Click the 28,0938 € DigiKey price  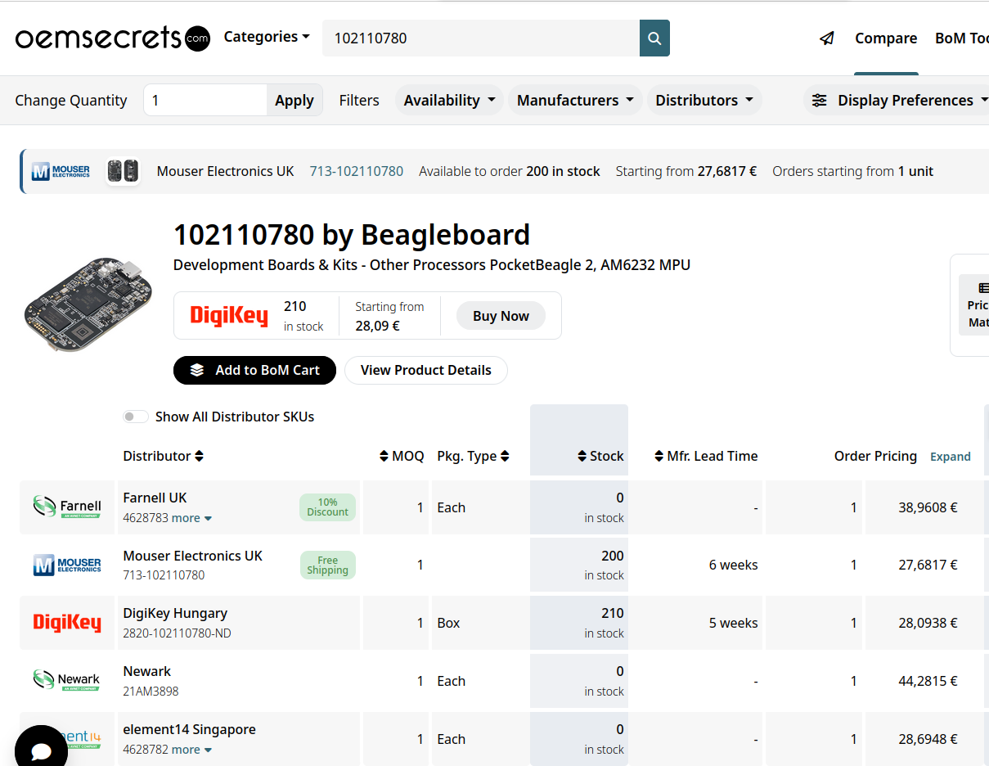[x=928, y=623]
